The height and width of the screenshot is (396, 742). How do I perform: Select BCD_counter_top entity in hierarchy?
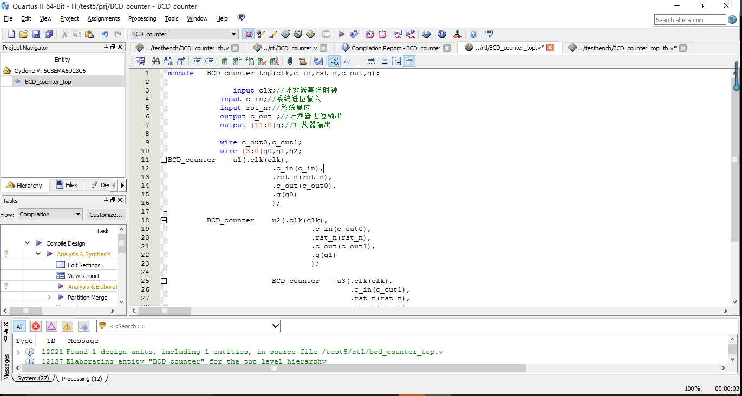pyautogui.click(x=48, y=82)
